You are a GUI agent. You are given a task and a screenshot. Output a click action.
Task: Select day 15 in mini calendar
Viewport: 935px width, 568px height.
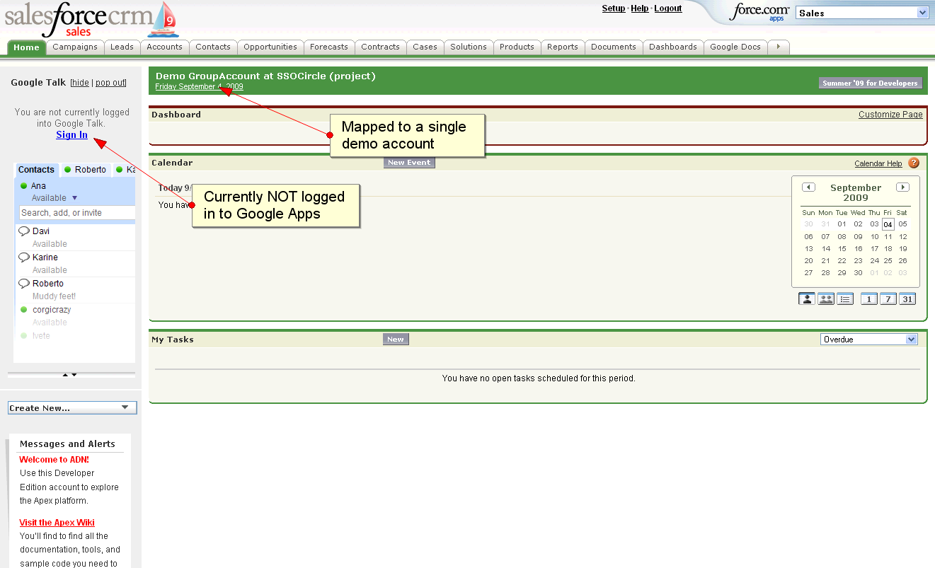pyautogui.click(x=842, y=249)
